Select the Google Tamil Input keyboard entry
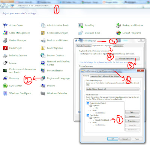This screenshot has width=150, height=145. tap(102, 120)
